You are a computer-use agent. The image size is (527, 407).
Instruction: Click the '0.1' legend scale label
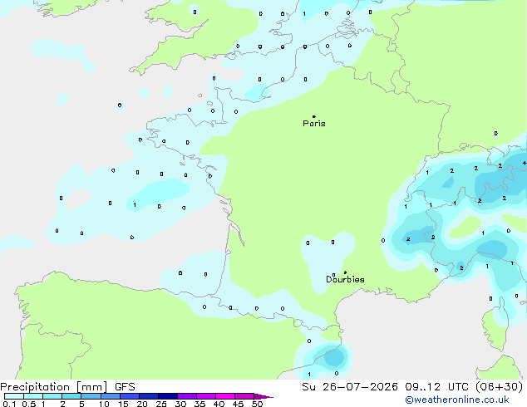click(9, 404)
